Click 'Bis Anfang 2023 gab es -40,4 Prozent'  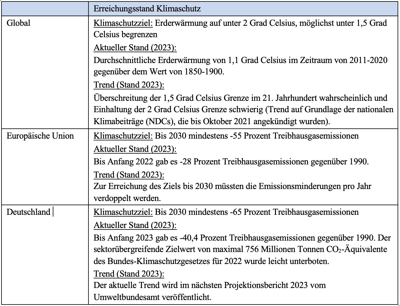[x=242, y=238]
